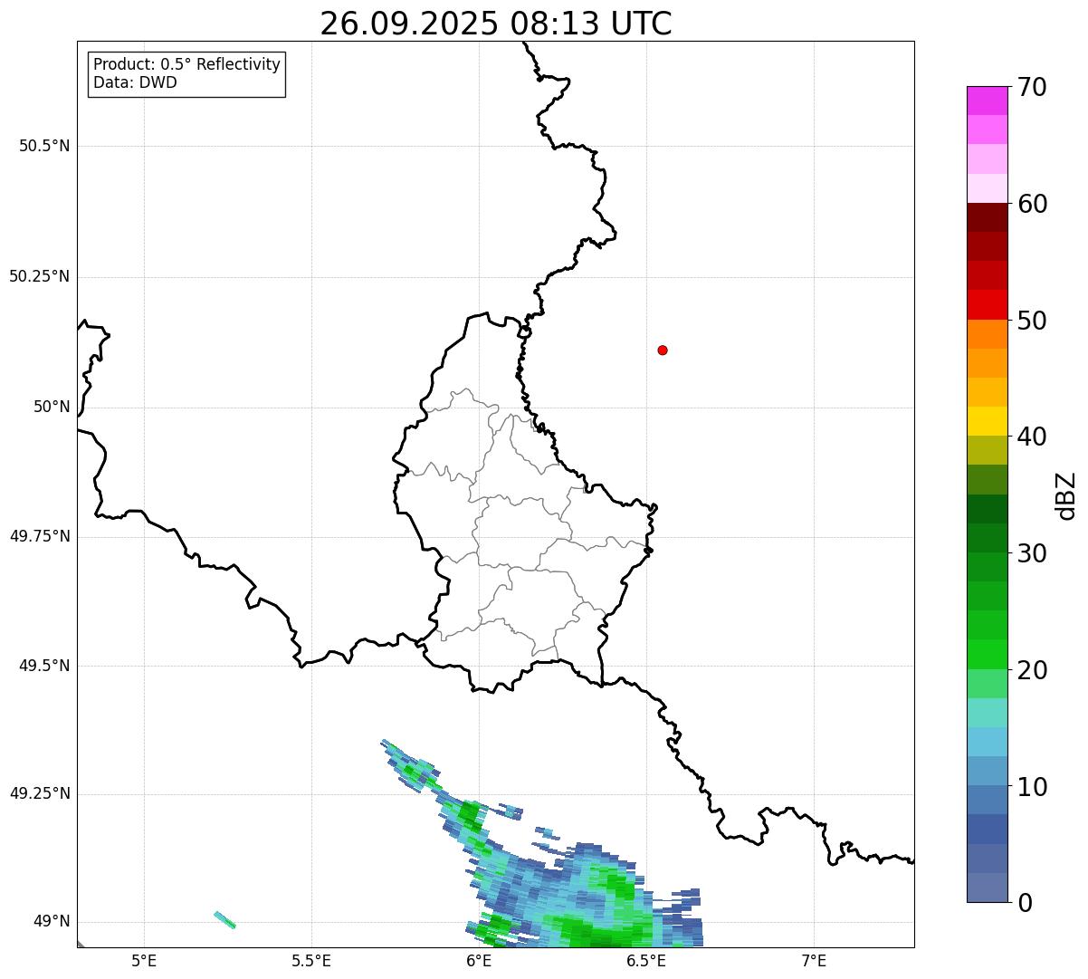The height and width of the screenshot is (979, 1088).
Task: Pick the yellow colorbar swatch above 40
Action: pyautogui.click(x=987, y=421)
